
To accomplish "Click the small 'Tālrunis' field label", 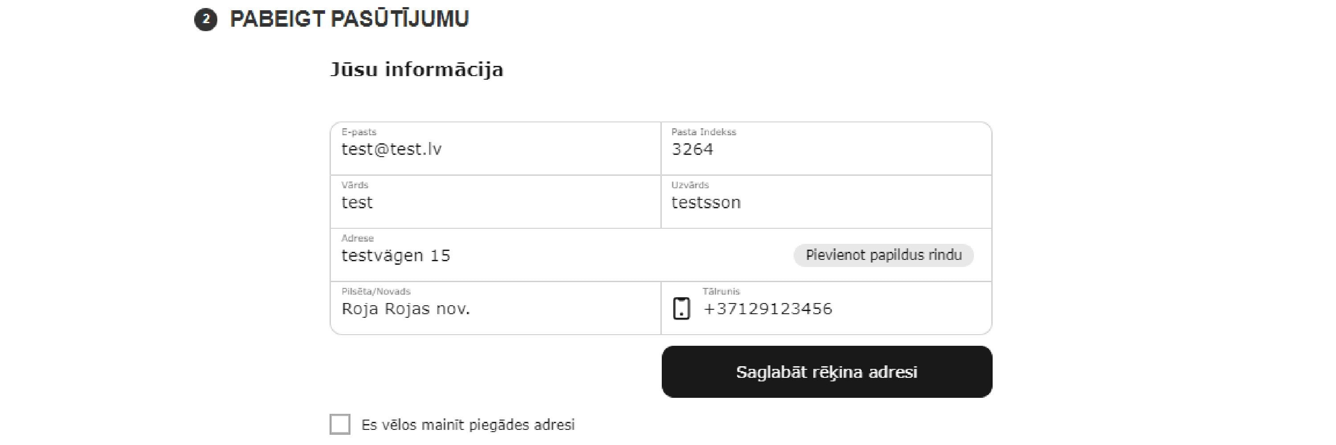I will [721, 291].
